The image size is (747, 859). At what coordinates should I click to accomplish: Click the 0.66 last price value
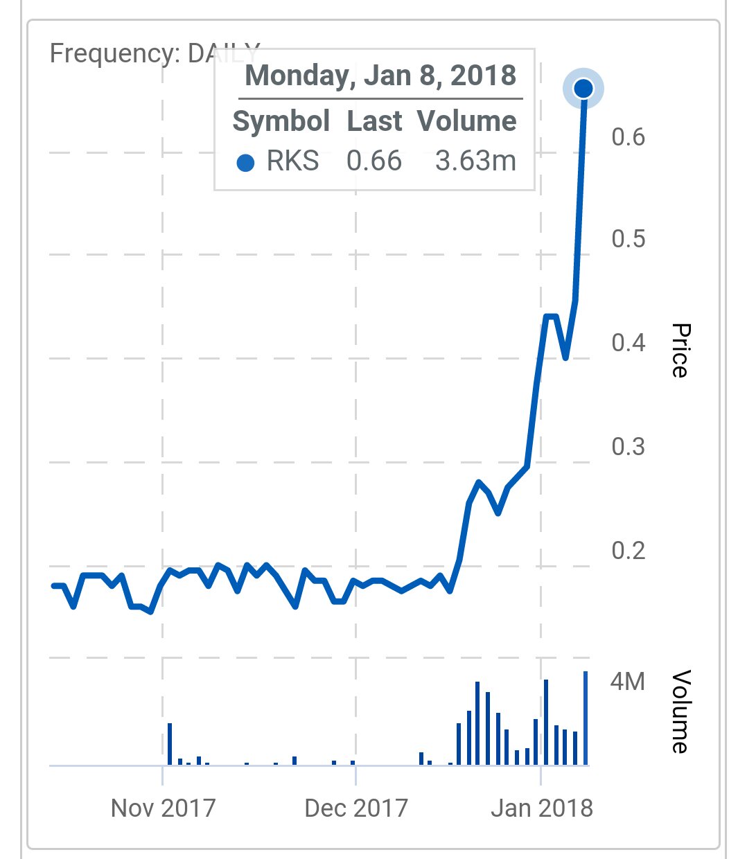(374, 161)
